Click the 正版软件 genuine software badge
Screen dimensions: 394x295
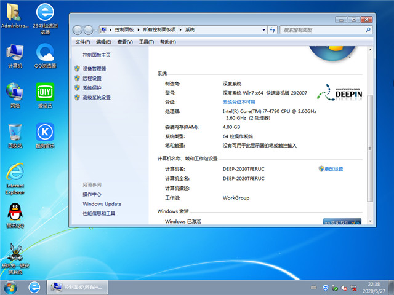click(x=342, y=221)
